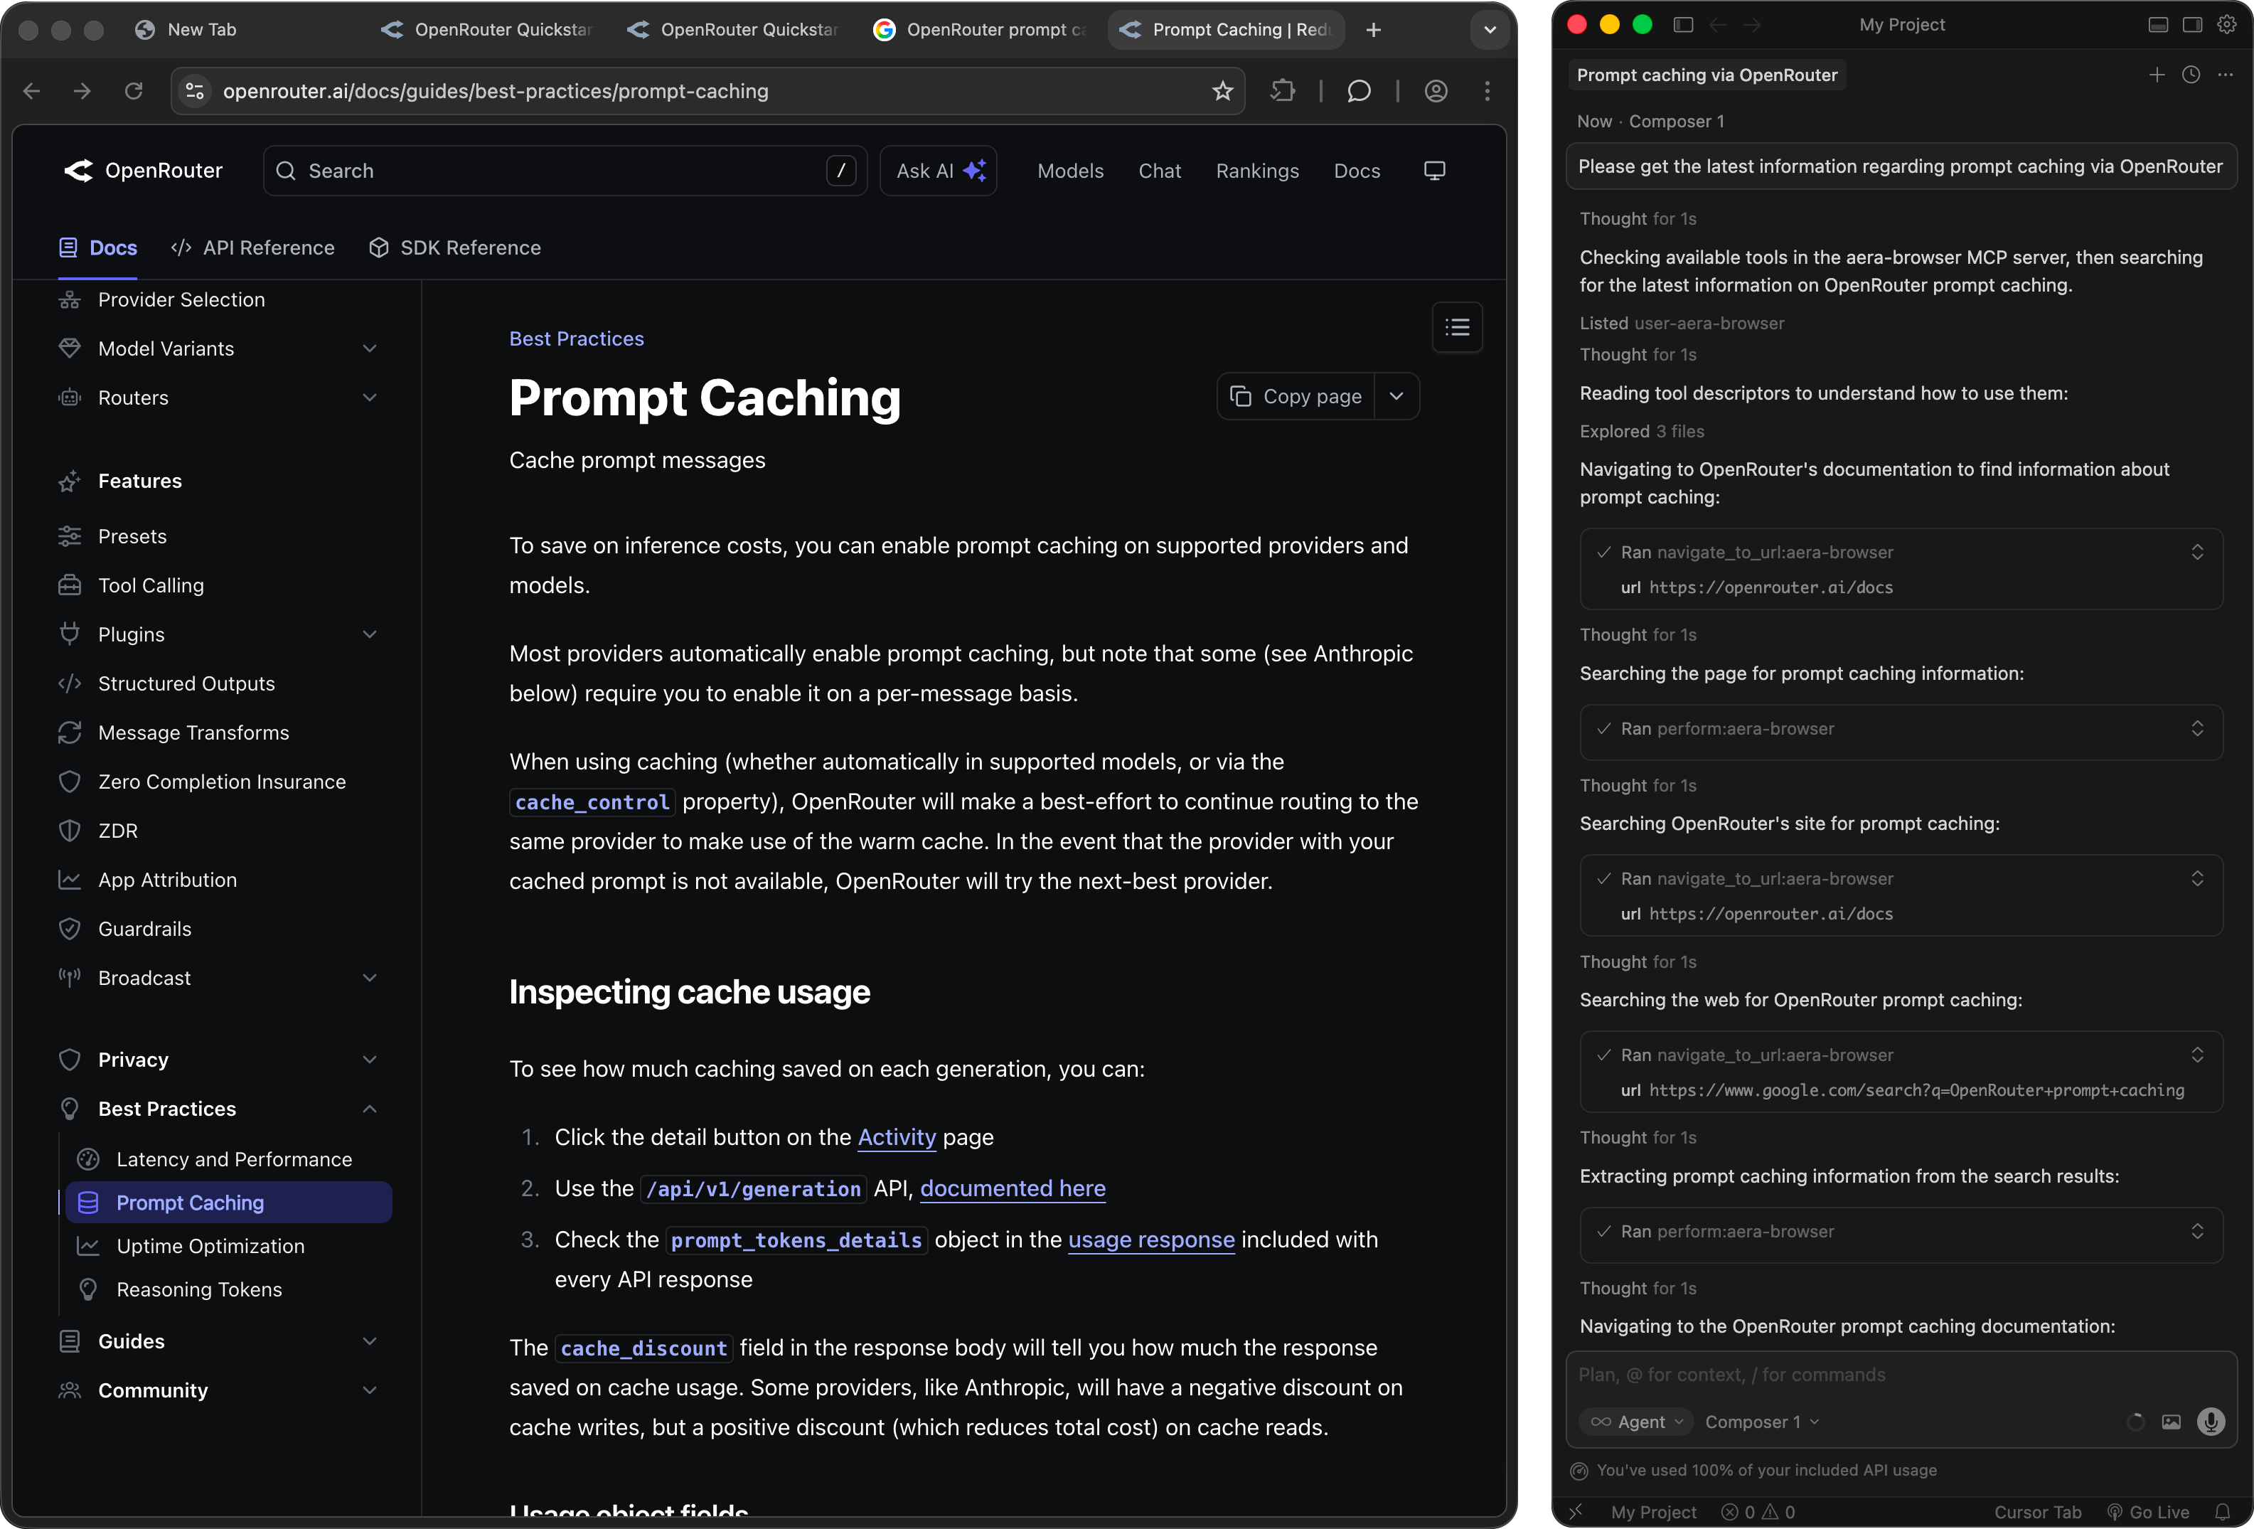This screenshot has height=1529, width=2254.
Task: Expand the Model Variants section
Action: pos(368,348)
